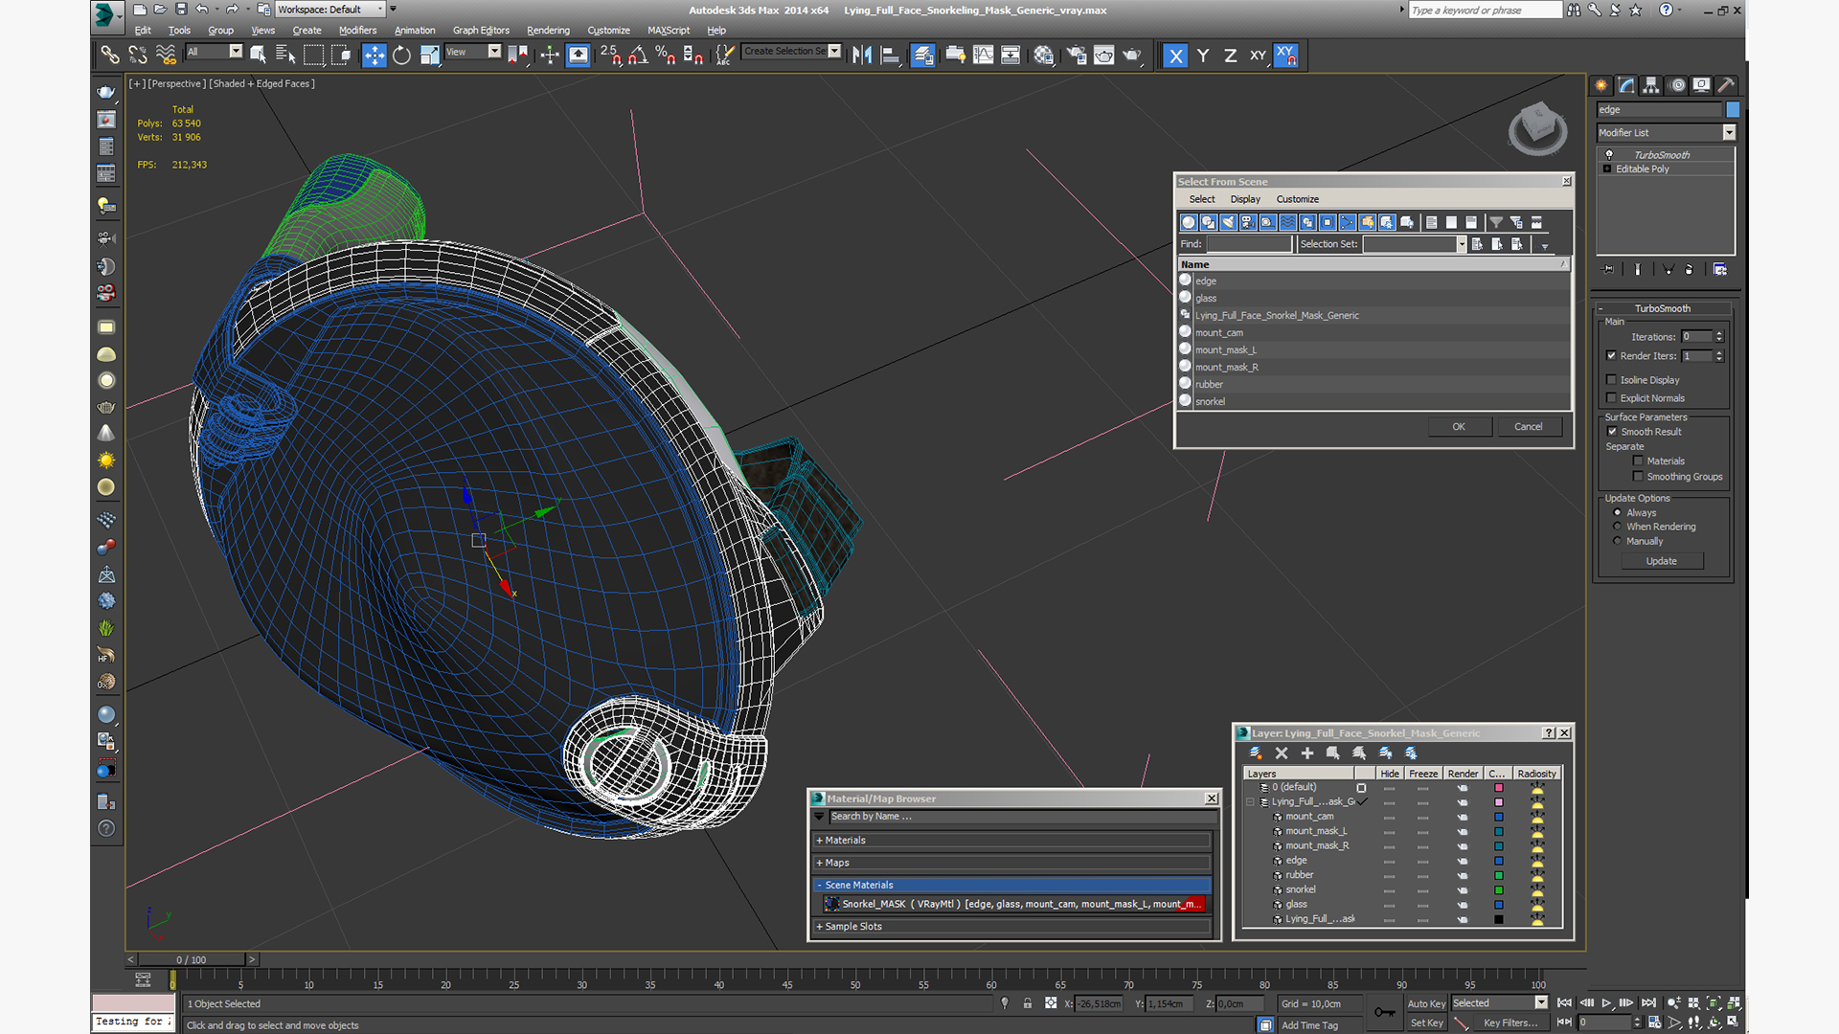Enable Explicit Normals checkbox
1839x1034 pixels.
[x=1612, y=398]
